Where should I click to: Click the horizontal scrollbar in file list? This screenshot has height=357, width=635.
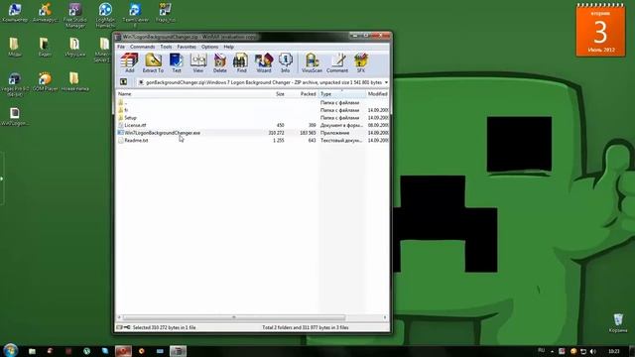pos(234,317)
